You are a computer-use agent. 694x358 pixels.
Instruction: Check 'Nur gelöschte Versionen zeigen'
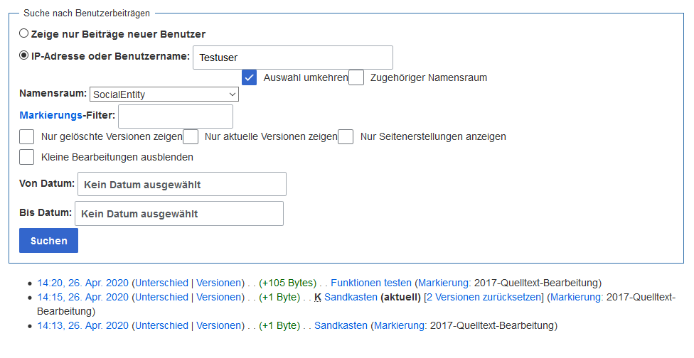pyautogui.click(x=27, y=136)
